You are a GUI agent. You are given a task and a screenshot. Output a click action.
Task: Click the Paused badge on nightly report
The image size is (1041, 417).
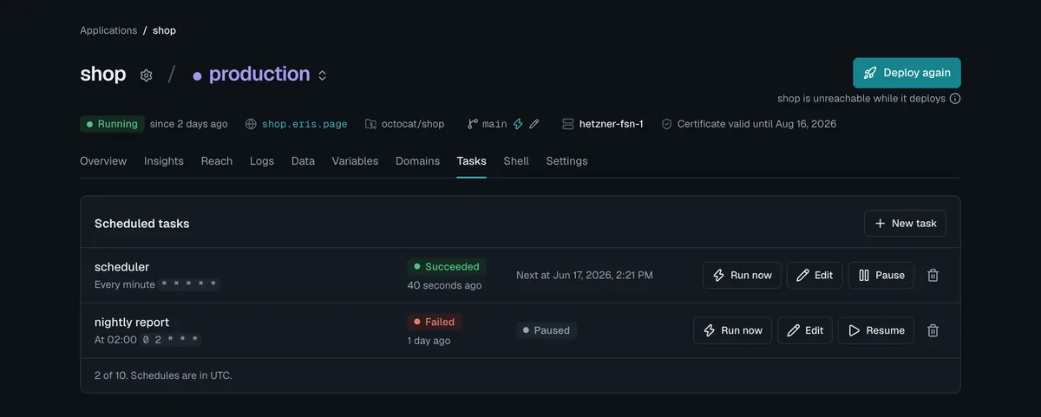tap(547, 330)
